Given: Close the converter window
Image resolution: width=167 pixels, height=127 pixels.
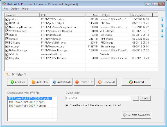Looking at the screenshot, I should point(162,4).
